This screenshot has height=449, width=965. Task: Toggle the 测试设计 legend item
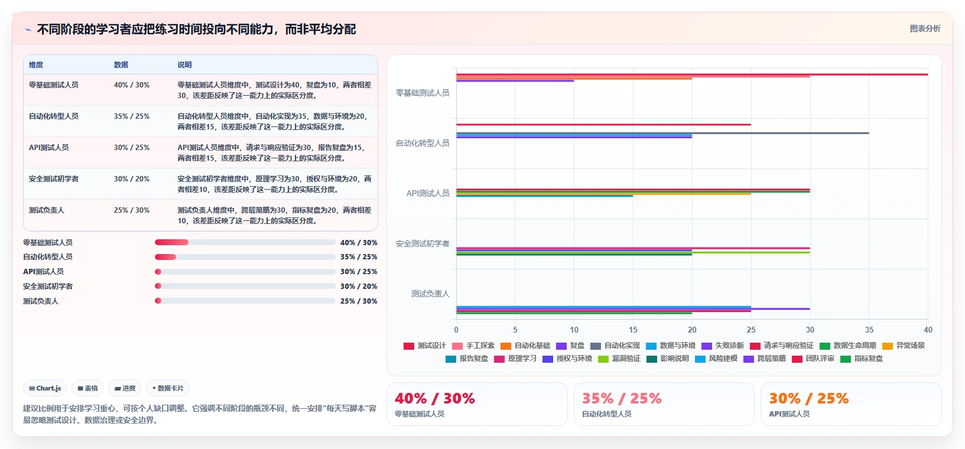(424, 346)
